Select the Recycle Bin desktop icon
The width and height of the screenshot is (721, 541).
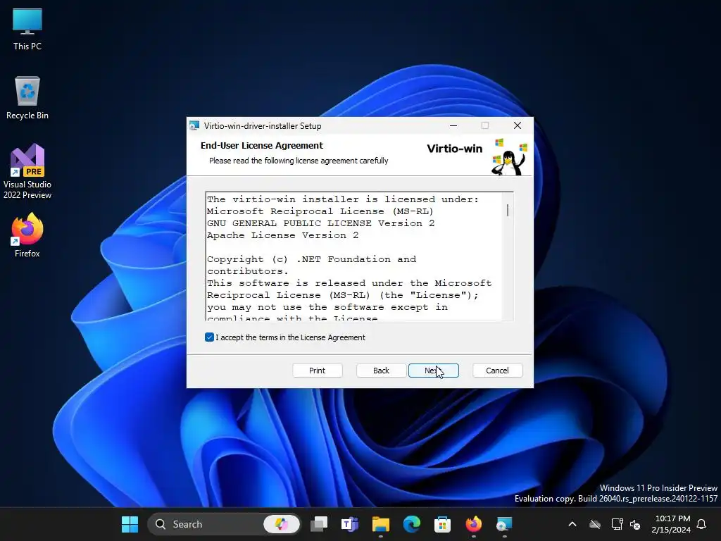(27, 98)
